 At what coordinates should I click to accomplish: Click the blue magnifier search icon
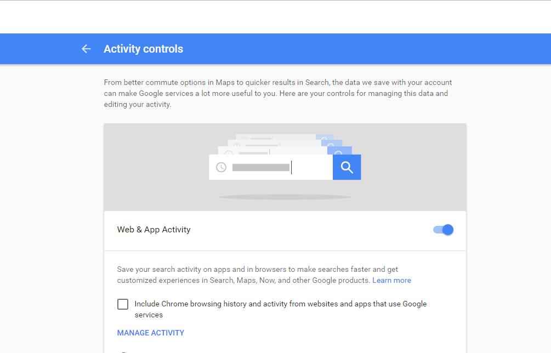pyautogui.click(x=346, y=167)
